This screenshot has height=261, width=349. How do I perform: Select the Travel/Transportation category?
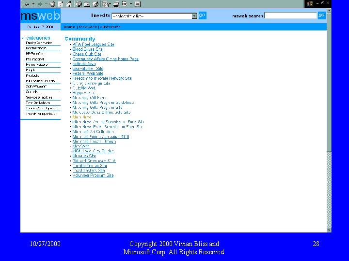pos(42,114)
